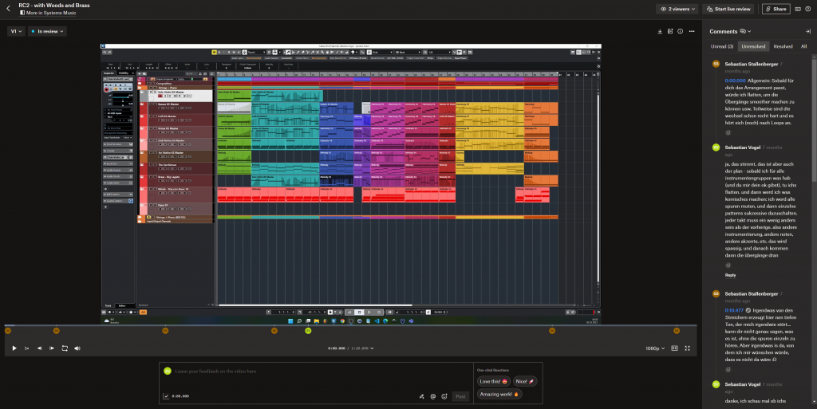Screen dimensions: 817x409
Task: Click the Start live review button
Action: (728, 9)
